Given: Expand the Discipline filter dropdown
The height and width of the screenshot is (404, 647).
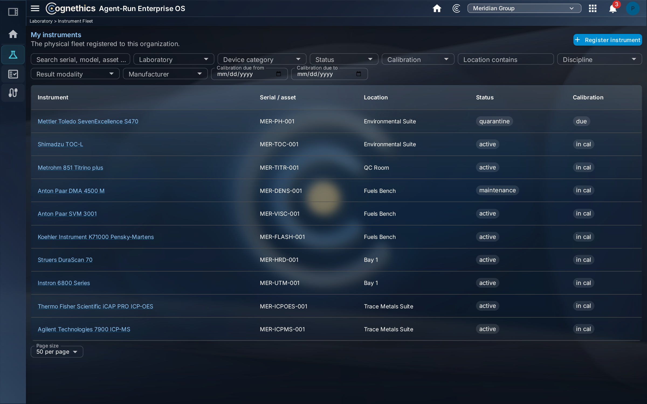Looking at the screenshot, I should click(x=600, y=59).
